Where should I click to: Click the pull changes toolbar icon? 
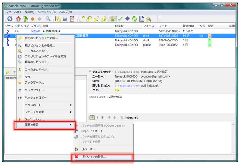pyautogui.click(x=89, y=19)
